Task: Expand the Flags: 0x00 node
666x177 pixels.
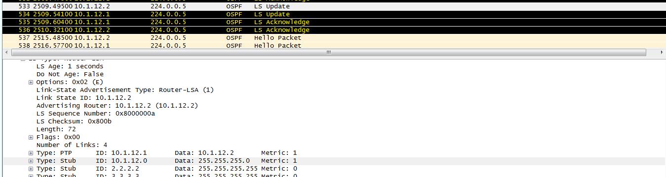Action: (x=31, y=137)
